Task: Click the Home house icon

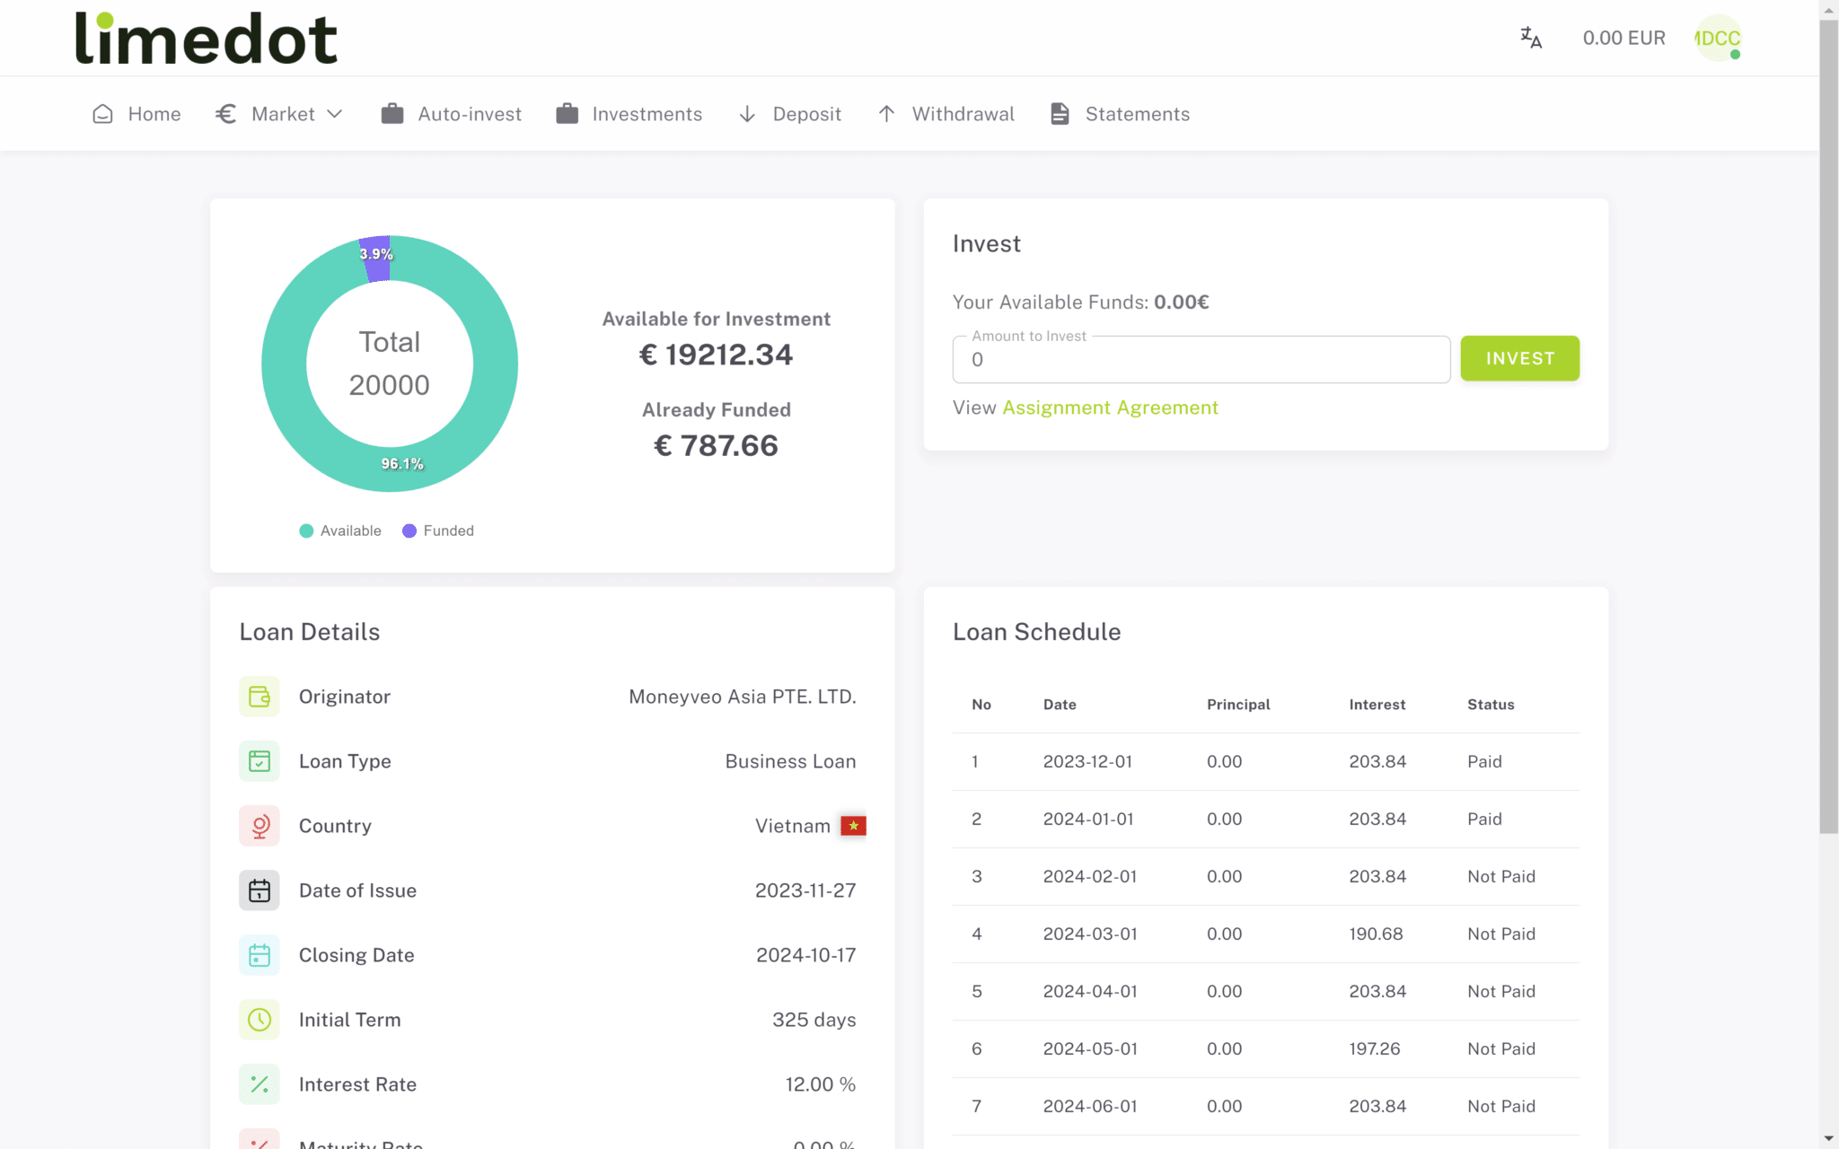Action: click(x=103, y=114)
